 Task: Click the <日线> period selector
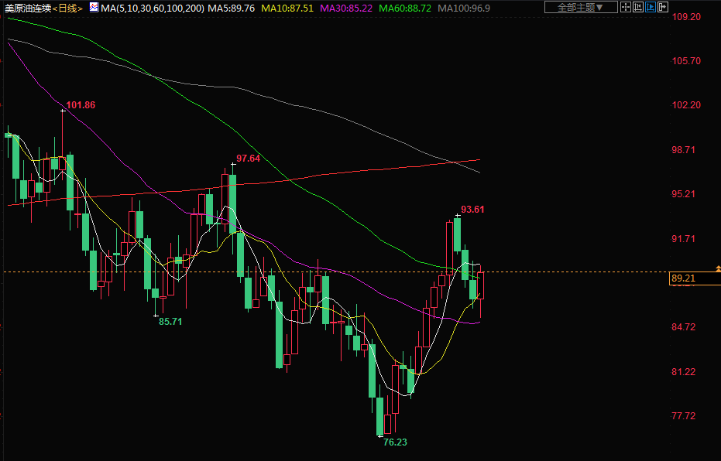(x=67, y=8)
